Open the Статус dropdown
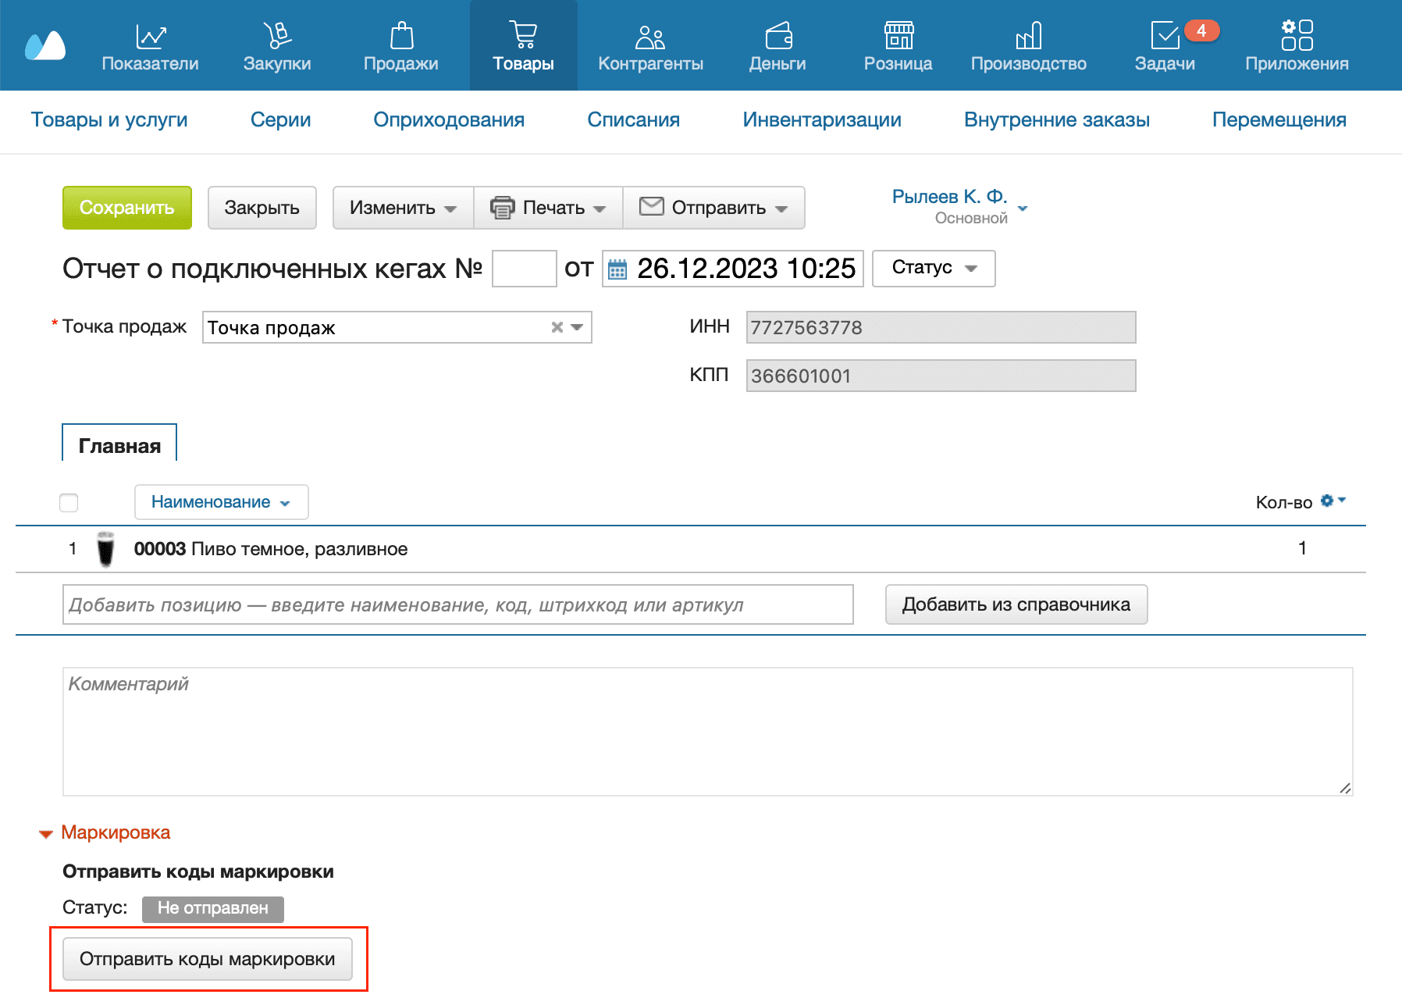This screenshot has width=1402, height=998. [934, 268]
